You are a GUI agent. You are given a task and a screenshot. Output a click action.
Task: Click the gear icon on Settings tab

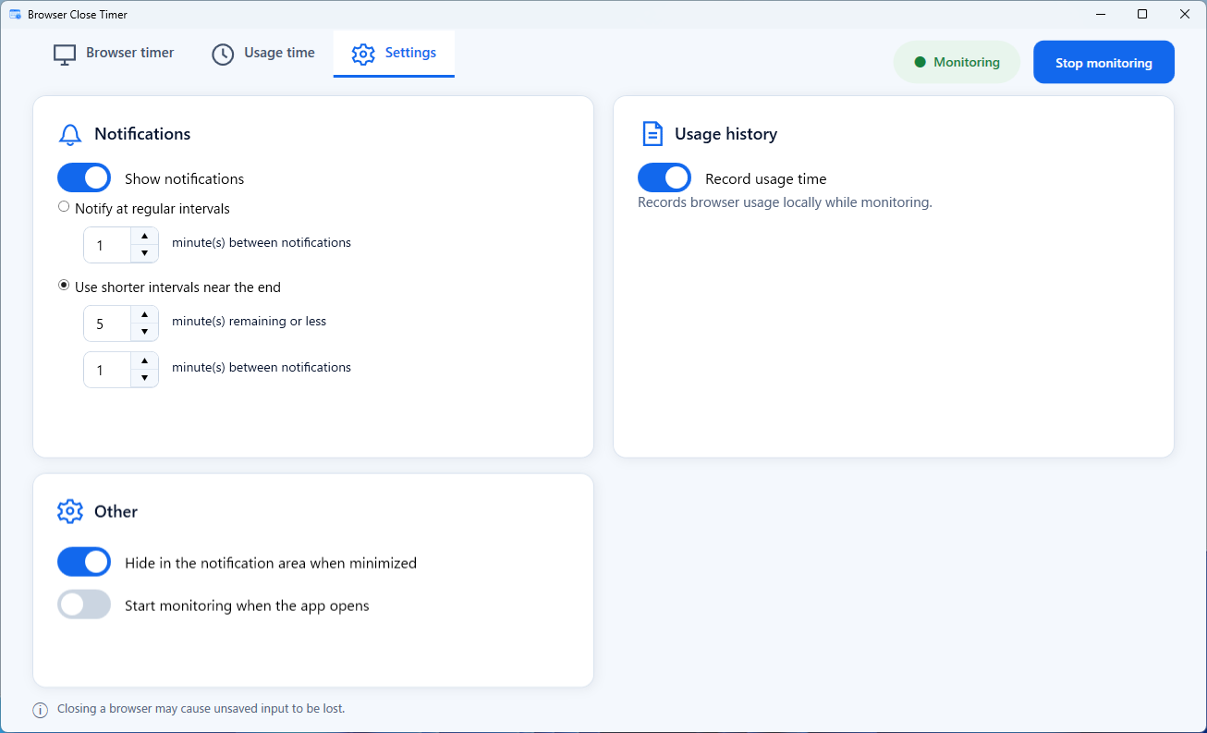(363, 55)
